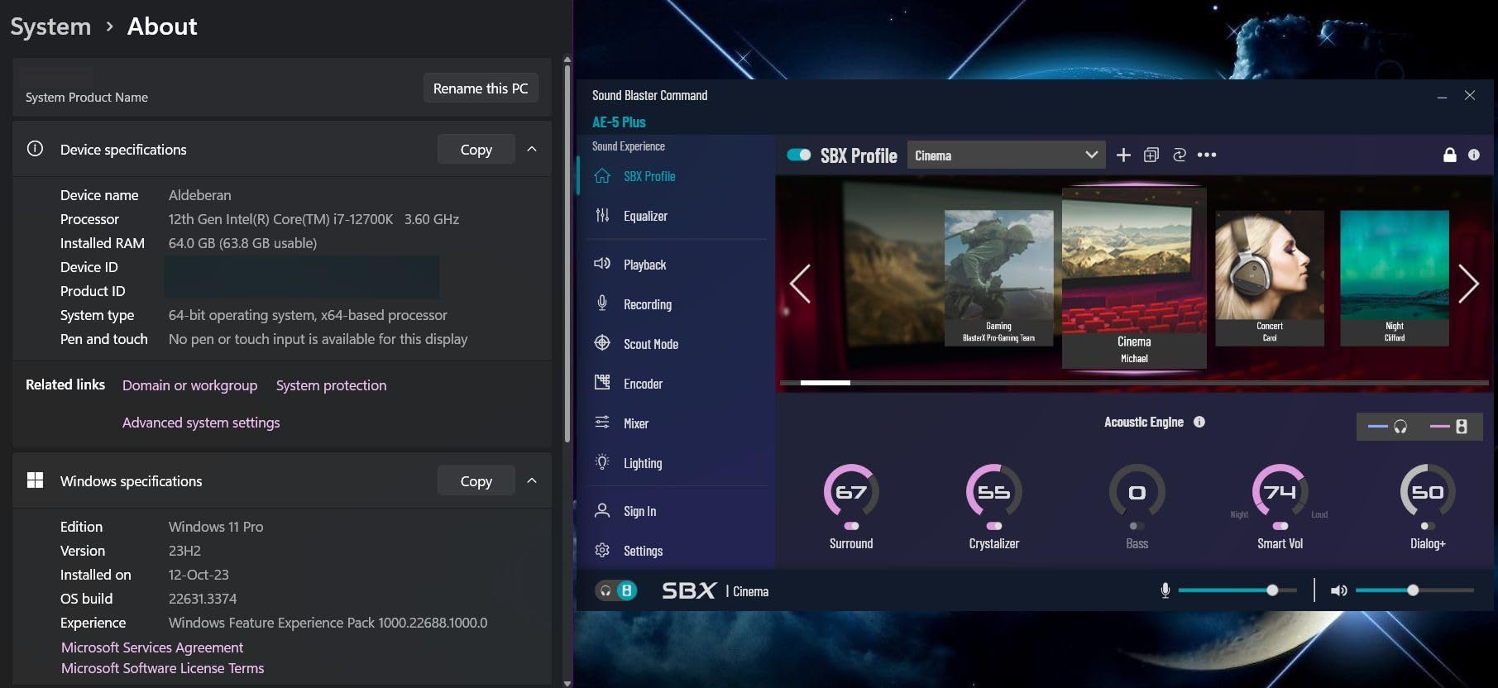Copy the Device specifications
Image resolution: width=1498 pixels, height=688 pixels.
pyautogui.click(x=476, y=150)
